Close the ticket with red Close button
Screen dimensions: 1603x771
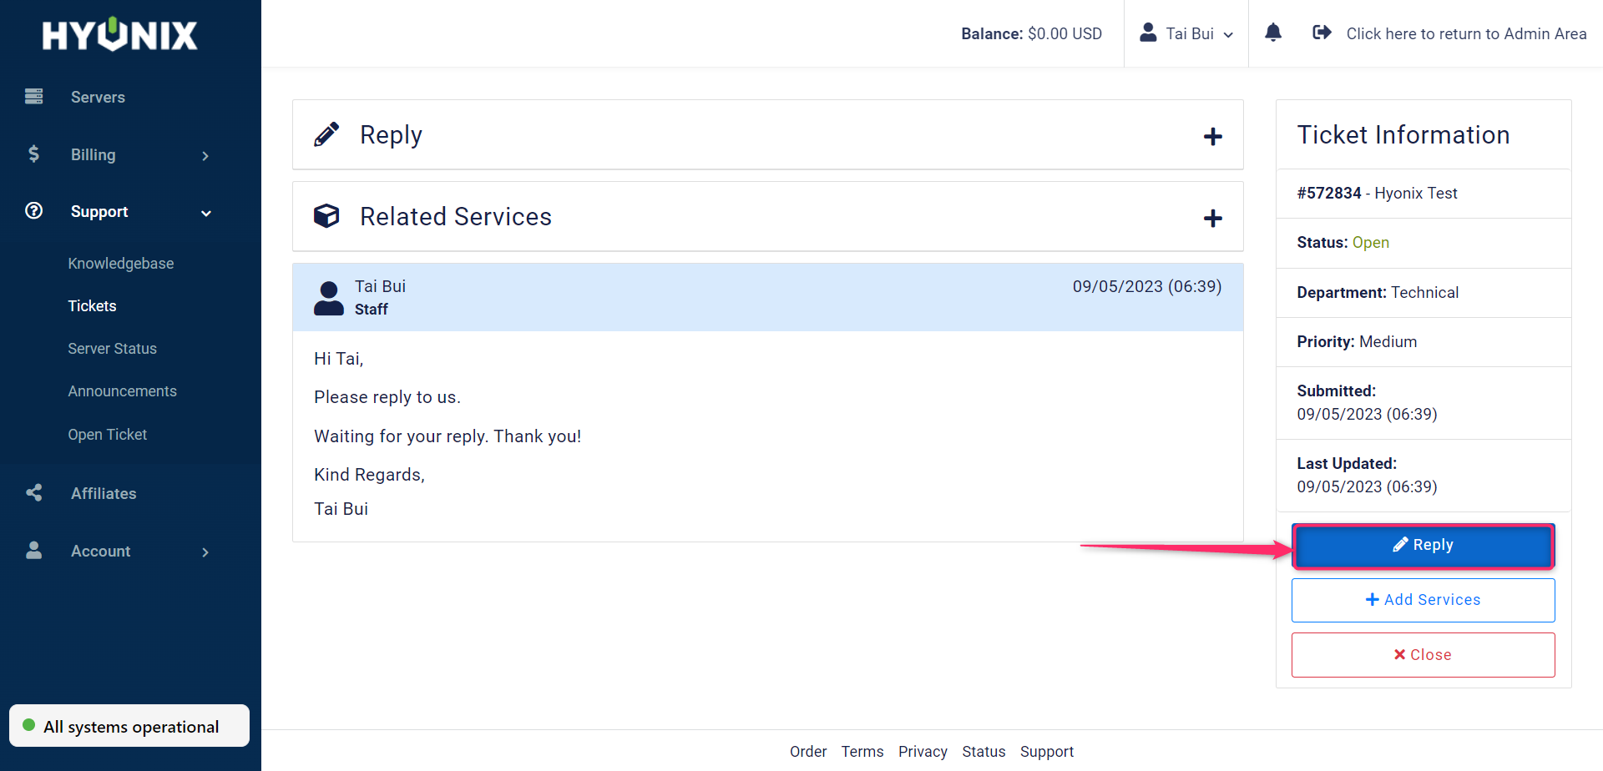point(1423,655)
